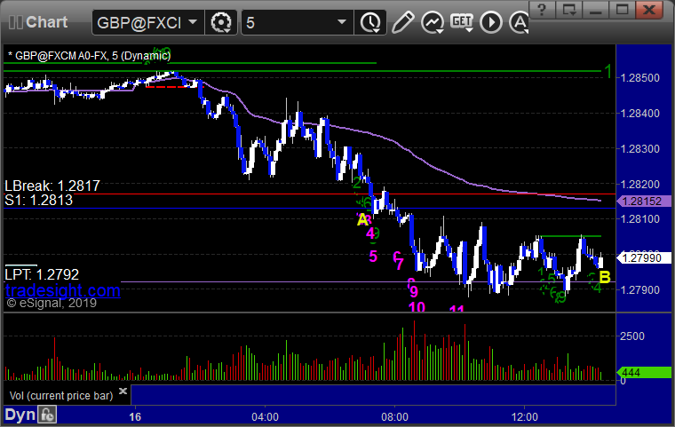
Task: Start bar replay with the play icon
Action: click(491, 22)
